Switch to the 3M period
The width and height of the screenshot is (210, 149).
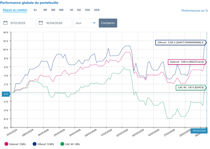[53, 10]
